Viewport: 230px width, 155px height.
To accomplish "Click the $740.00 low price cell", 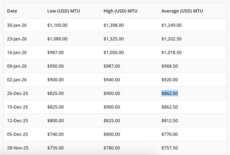I will point(55,134).
